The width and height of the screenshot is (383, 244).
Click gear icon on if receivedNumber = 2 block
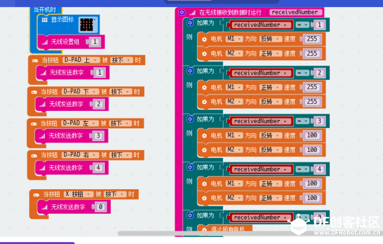[190, 71]
